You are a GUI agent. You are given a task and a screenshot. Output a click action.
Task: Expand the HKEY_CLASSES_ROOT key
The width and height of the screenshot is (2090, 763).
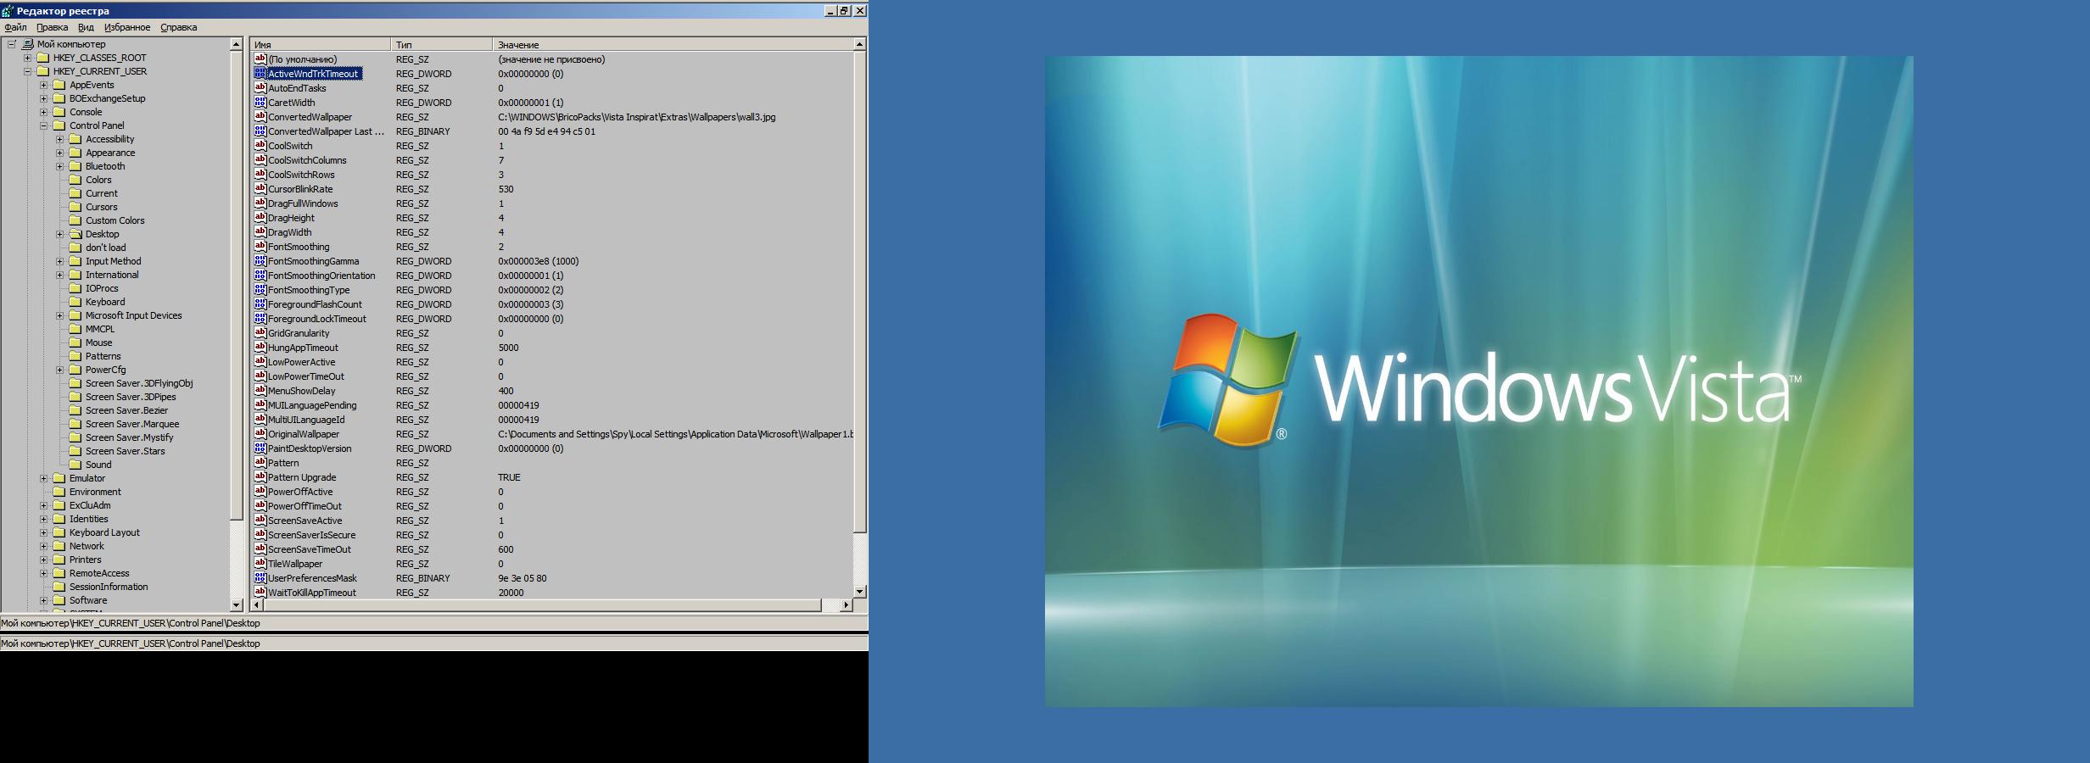click(28, 58)
